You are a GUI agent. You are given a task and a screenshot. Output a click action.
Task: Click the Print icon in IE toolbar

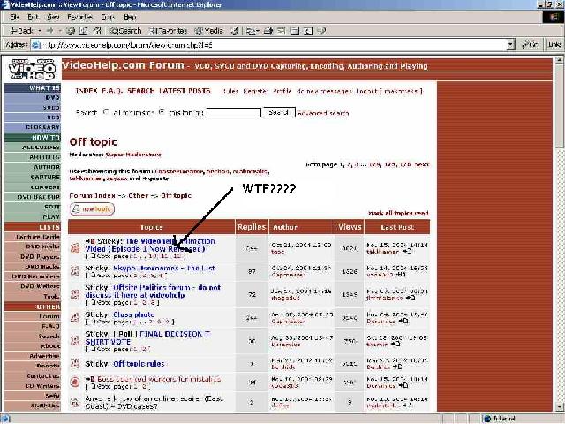point(268,31)
